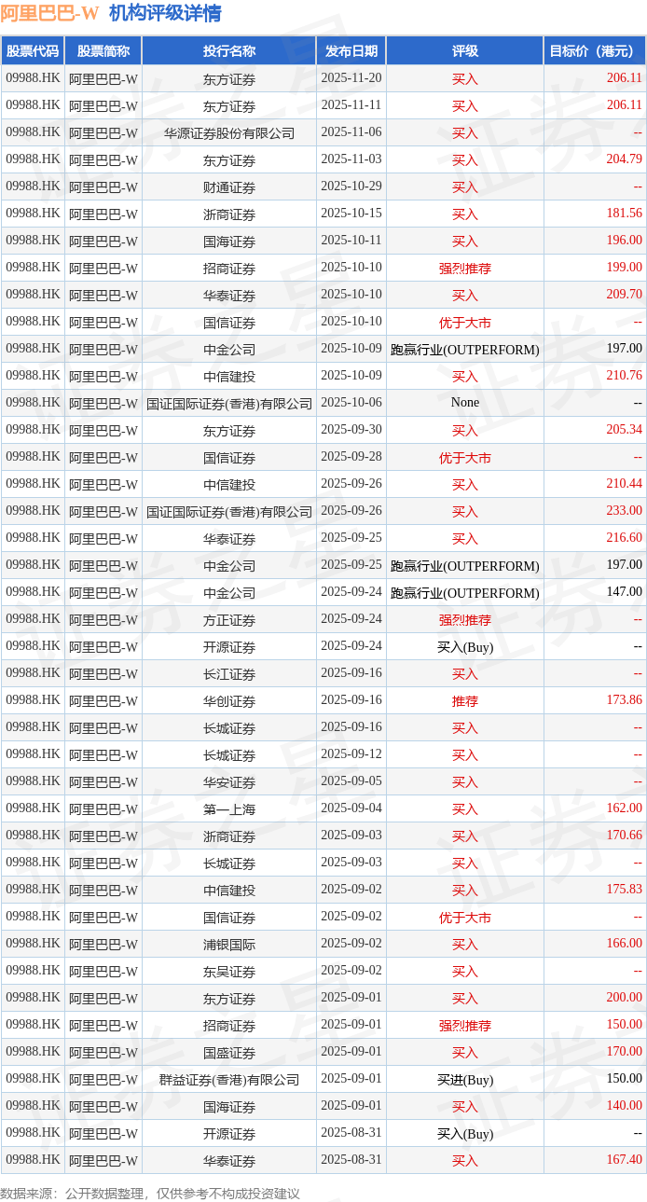The height and width of the screenshot is (1202, 647).
Task: Click the 买进(Buy) rating cell
Action: 465,1079
